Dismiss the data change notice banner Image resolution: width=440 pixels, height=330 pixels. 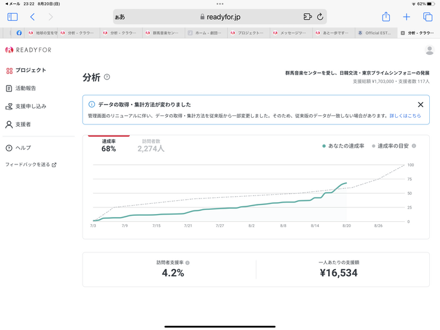[x=420, y=105]
